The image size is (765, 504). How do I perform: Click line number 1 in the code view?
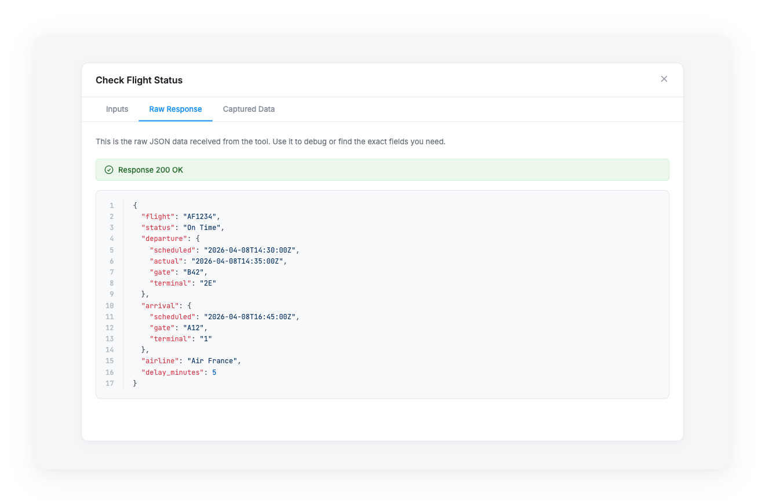(x=111, y=205)
